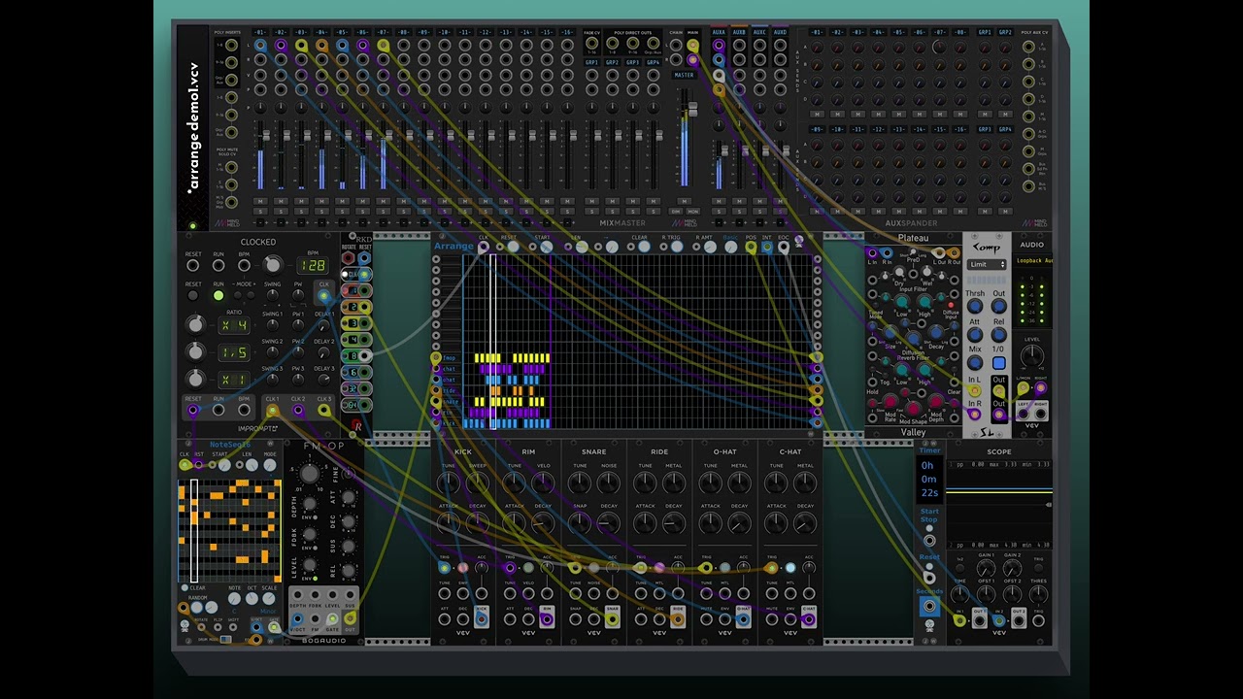This screenshot has width=1243, height=699.
Task: Click the Clocked CLK 3 output jack
Action: coord(323,411)
